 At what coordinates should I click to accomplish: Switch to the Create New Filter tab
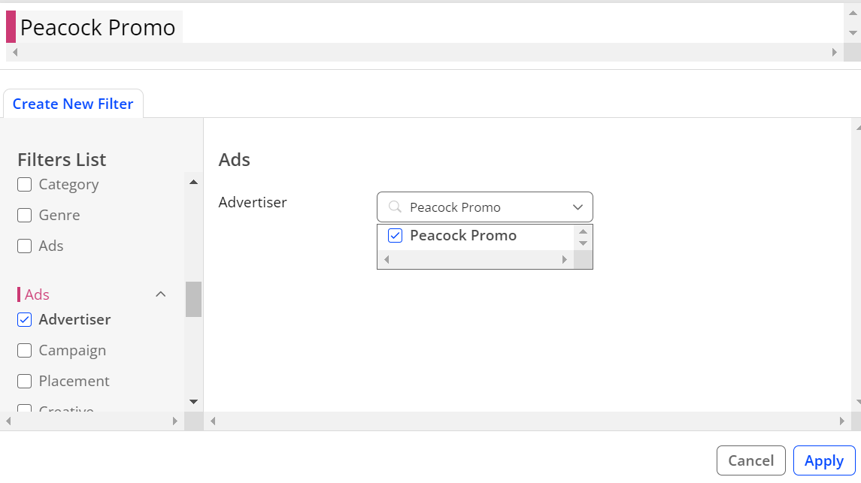tap(73, 104)
